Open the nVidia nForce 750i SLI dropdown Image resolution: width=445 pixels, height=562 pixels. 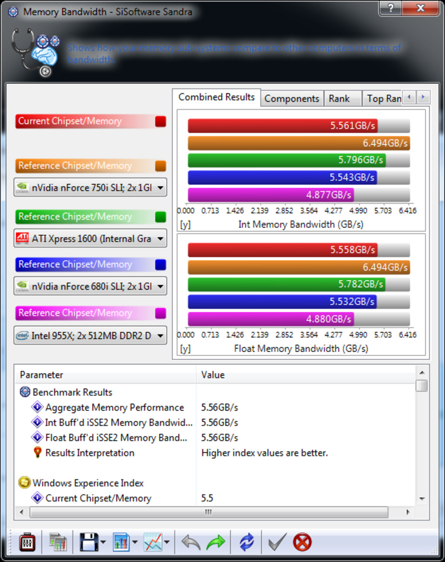90,187
